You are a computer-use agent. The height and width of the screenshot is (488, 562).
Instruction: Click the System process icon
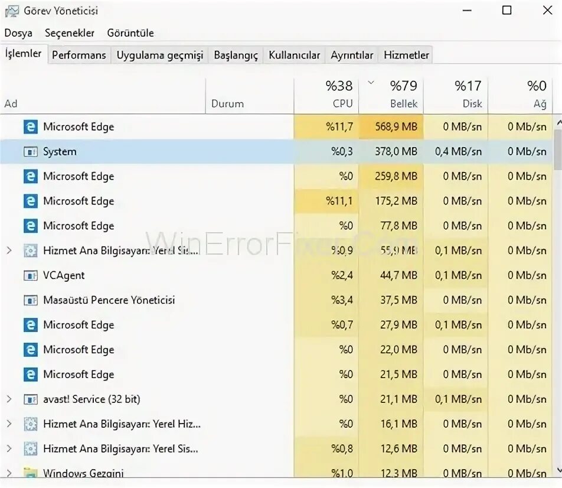pyautogui.click(x=31, y=152)
